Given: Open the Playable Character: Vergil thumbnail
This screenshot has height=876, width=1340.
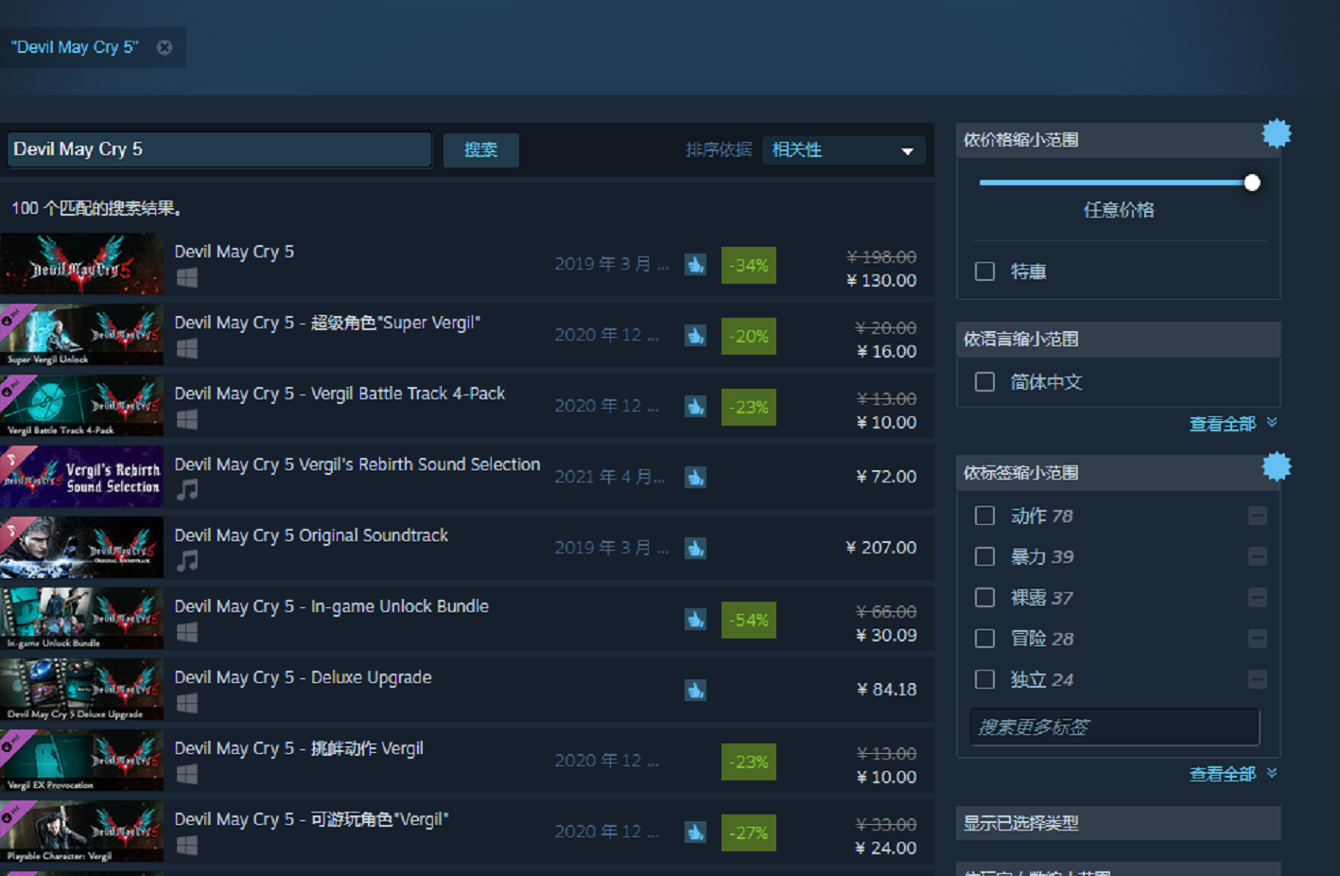Looking at the screenshot, I should tap(81, 832).
